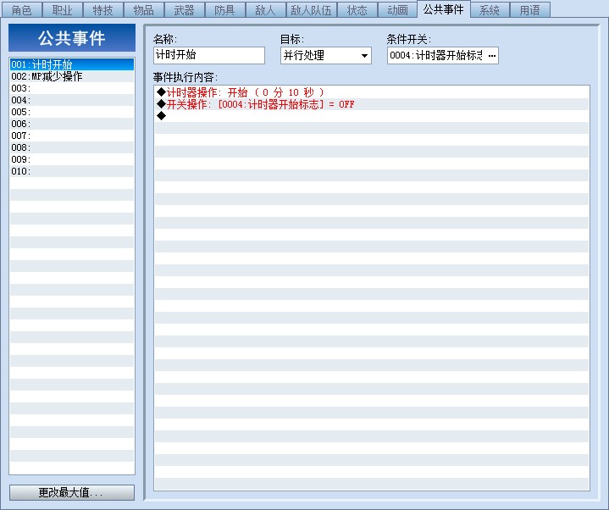Viewport: 609px width, 510px height.
Task: Open the 特技 tab
Action: coord(103,9)
